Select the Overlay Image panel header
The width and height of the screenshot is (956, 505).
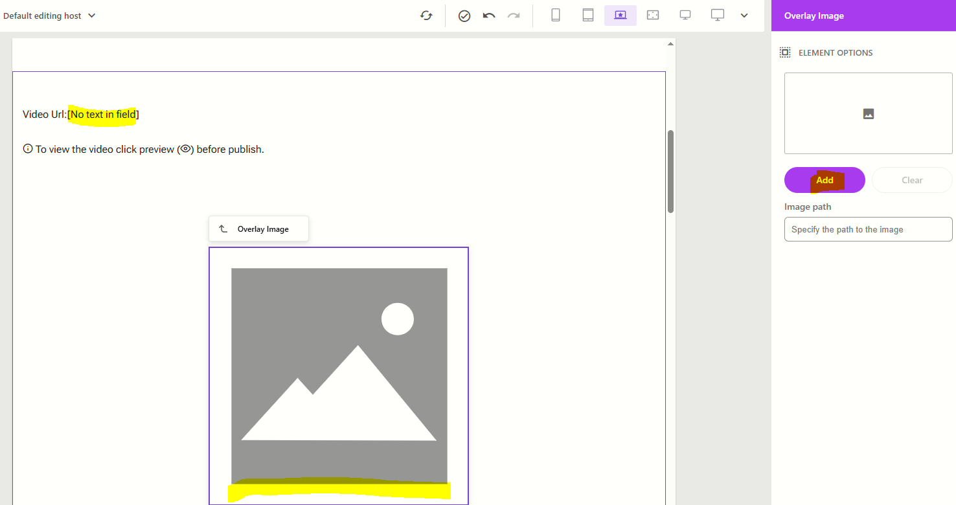[x=814, y=15]
